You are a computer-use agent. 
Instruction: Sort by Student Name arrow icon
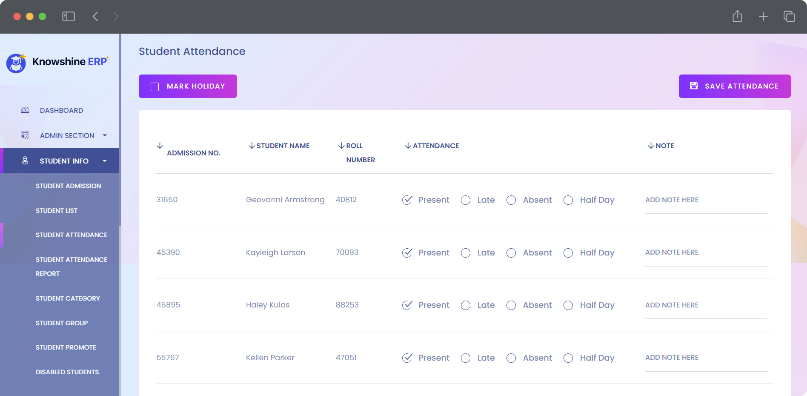point(252,146)
